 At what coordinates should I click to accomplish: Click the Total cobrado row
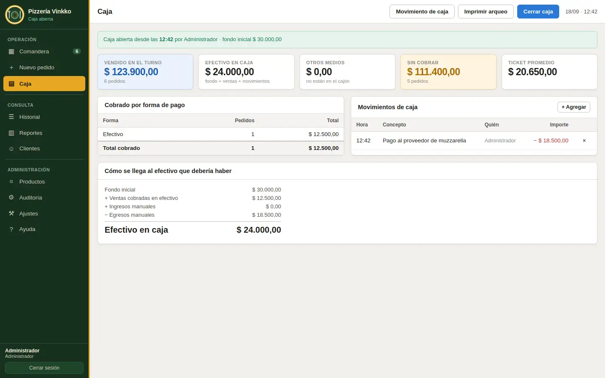(x=221, y=148)
